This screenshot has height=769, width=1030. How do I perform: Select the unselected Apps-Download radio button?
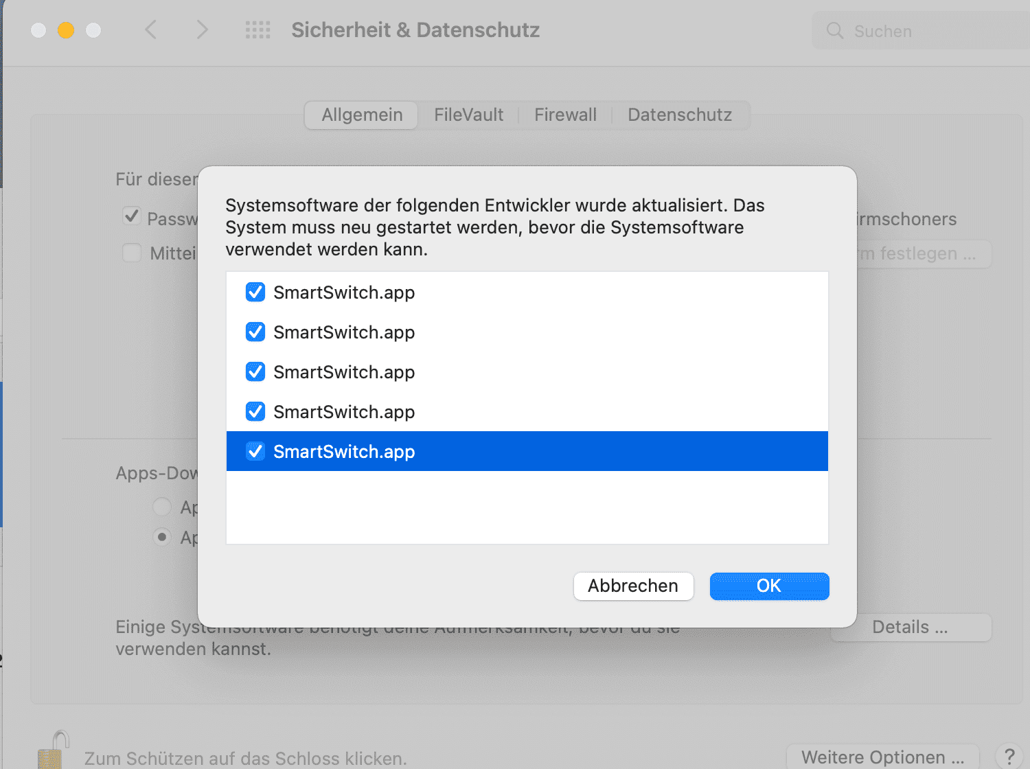coord(162,507)
